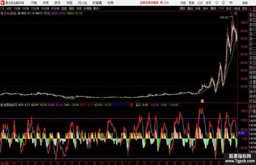
Task: Add stock via +自选 button
Action: pos(237,8)
